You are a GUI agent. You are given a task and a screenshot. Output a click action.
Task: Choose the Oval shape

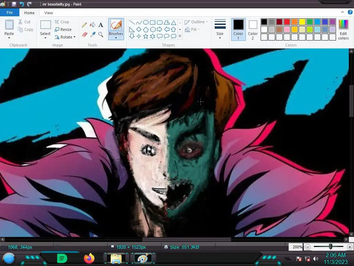point(146,22)
